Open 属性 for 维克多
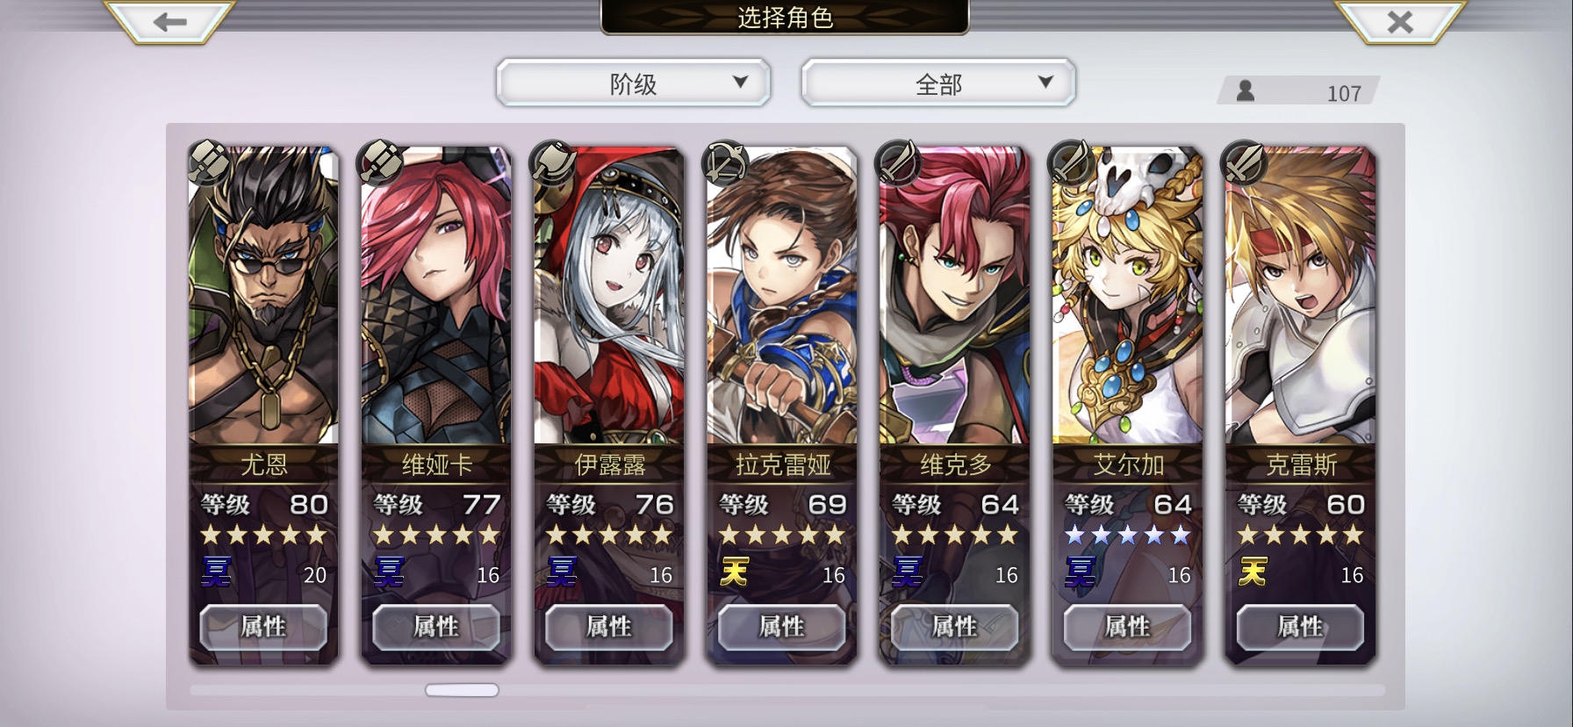Image resolution: width=1573 pixels, height=727 pixels. tap(954, 627)
